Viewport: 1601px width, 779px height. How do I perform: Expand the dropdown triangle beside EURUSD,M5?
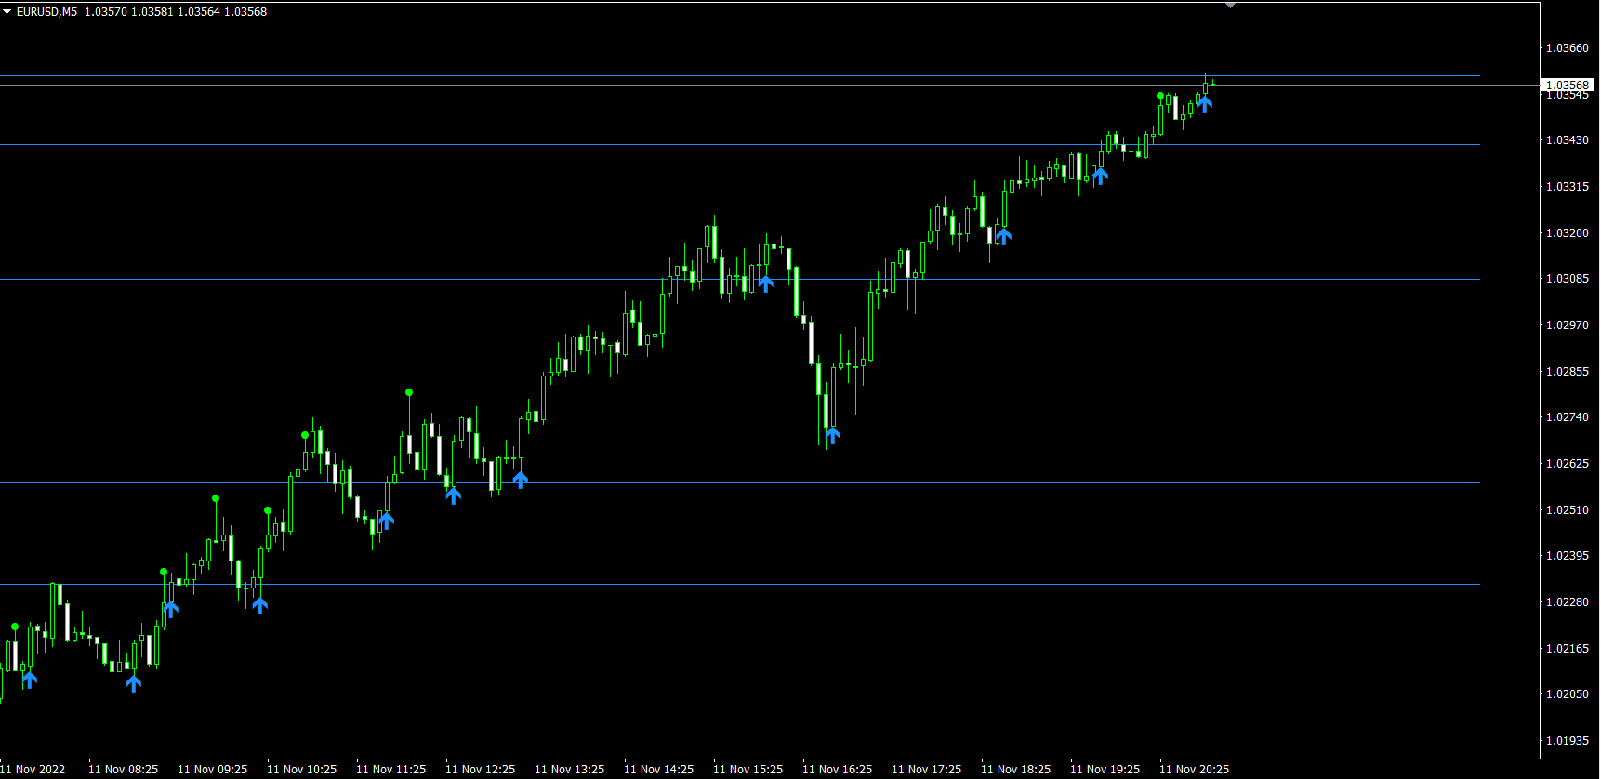pos(7,12)
